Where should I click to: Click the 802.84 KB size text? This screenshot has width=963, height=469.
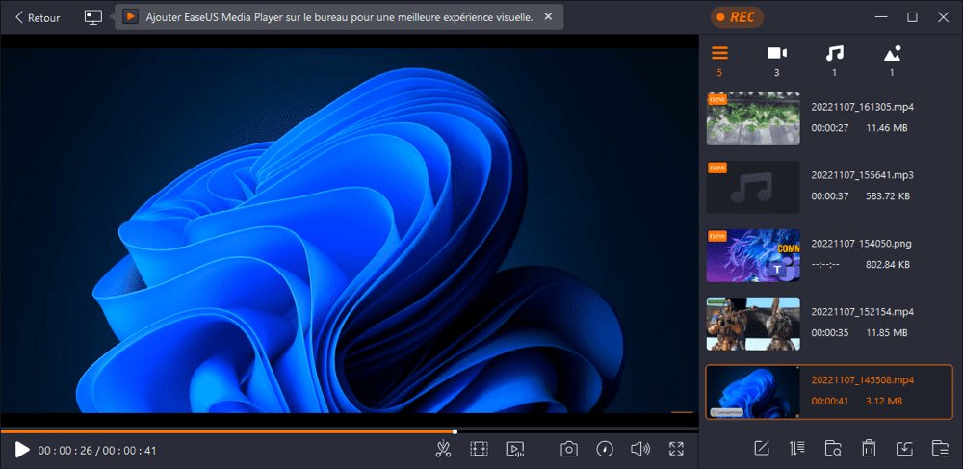point(888,265)
